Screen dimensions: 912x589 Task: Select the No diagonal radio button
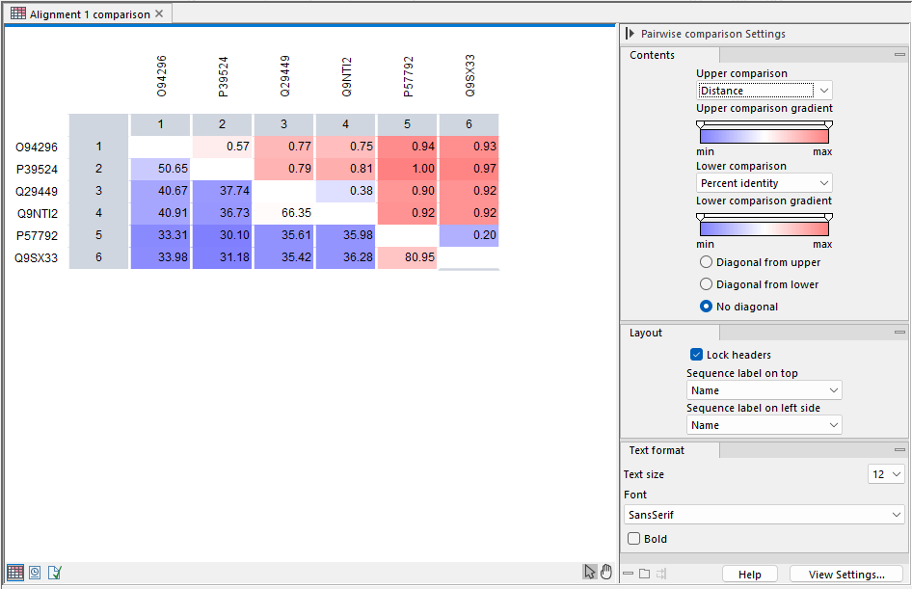click(x=706, y=306)
